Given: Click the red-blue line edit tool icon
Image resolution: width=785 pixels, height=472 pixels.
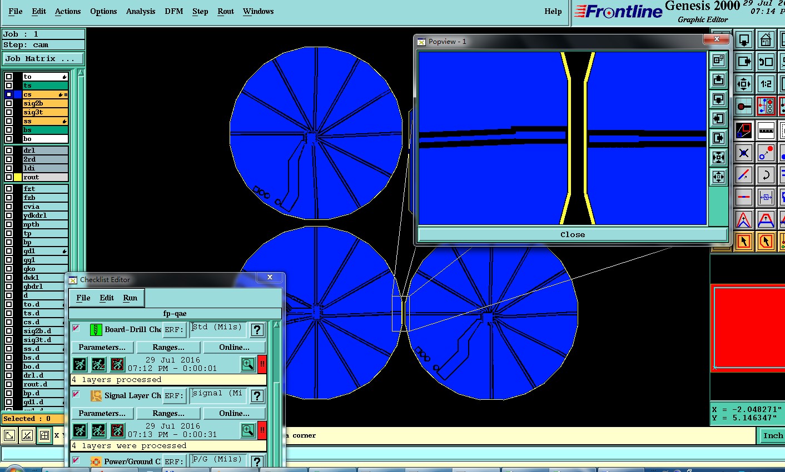Looking at the screenshot, I should pos(744,175).
